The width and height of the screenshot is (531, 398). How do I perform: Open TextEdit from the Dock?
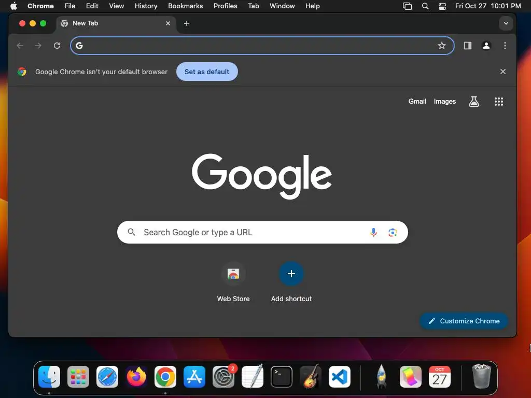(253, 377)
